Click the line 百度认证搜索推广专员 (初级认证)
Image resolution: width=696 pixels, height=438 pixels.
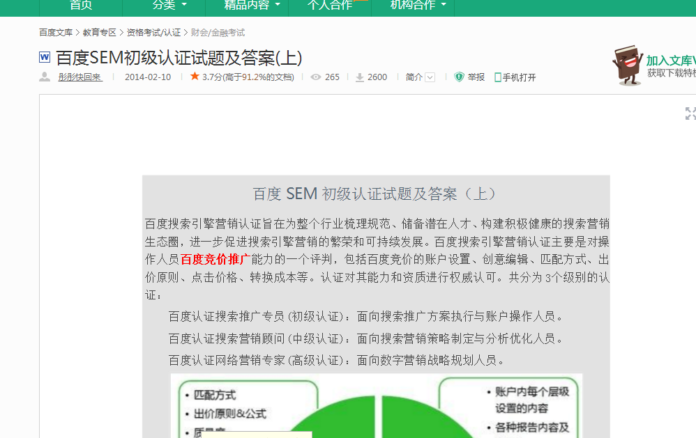(x=367, y=316)
